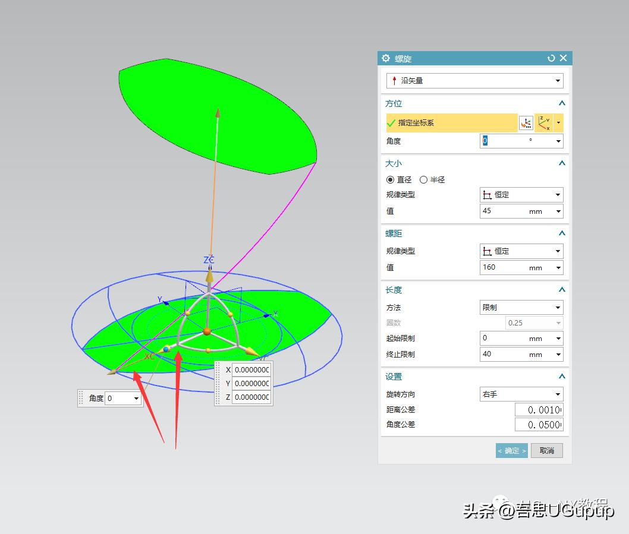Open the 沿矢量 helix type dropdown
Viewport: 629px width, 534px height.
tap(474, 81)
